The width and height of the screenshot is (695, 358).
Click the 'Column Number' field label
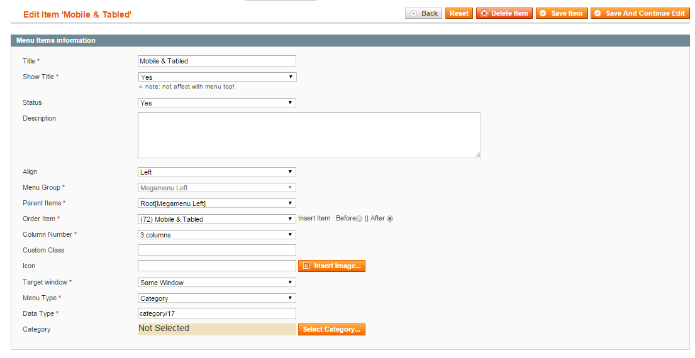point(47,234)
